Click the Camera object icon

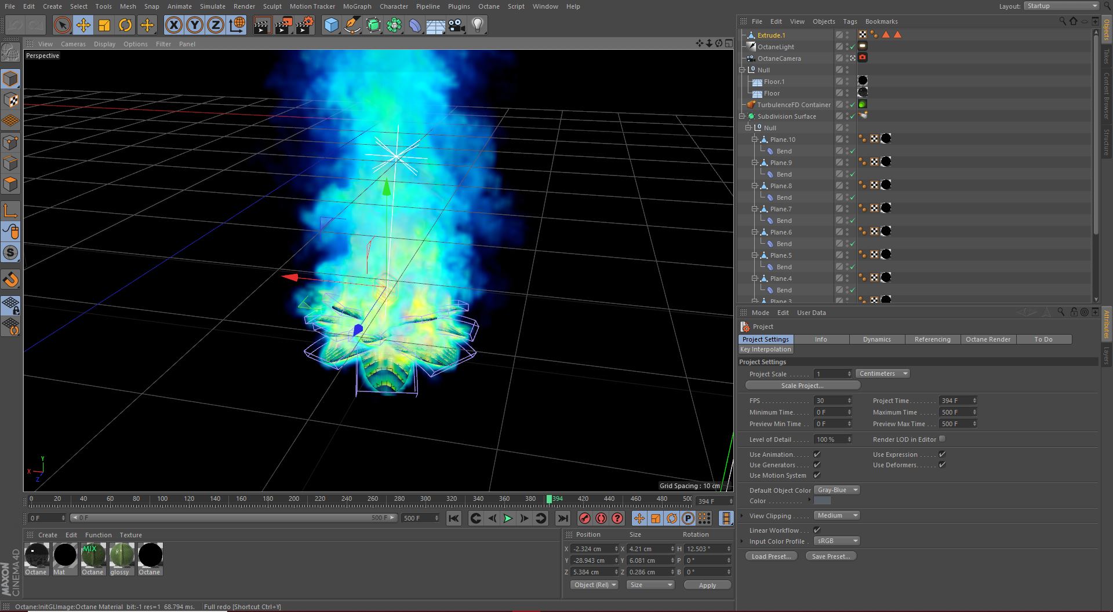tap(457, 25)
